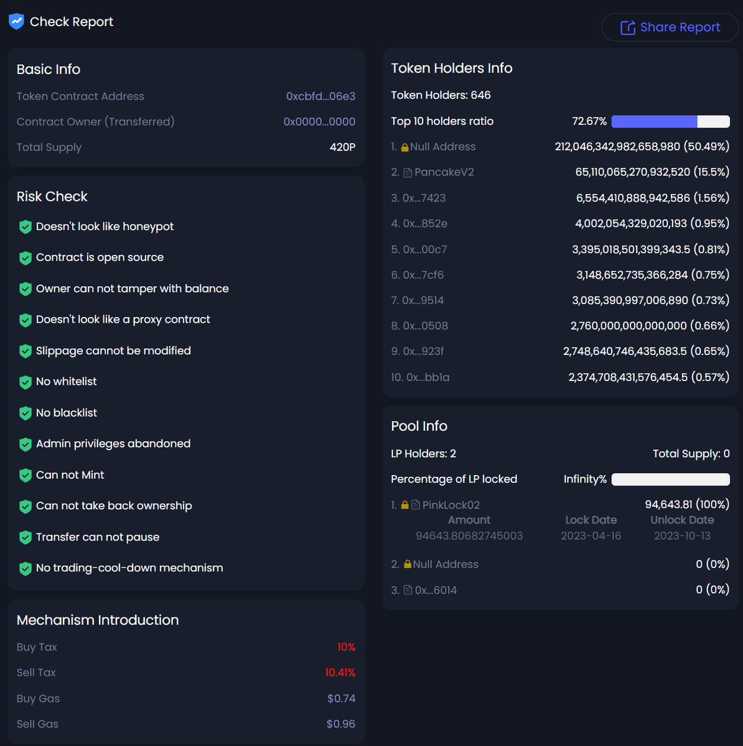The width and height of the screenshot is (743, 746).
Task: Click LP Holders: 2 text
Action: click(423, 454)
